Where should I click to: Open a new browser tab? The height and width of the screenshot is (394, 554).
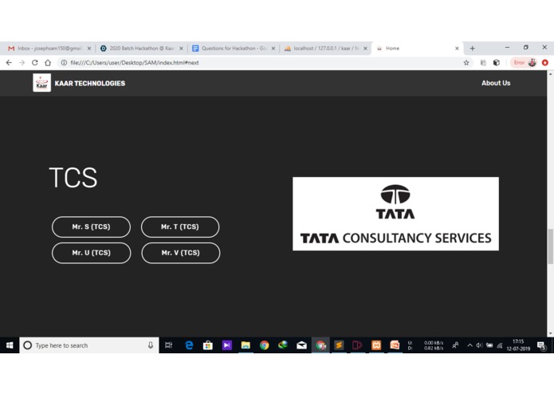[x=473, y=49]
